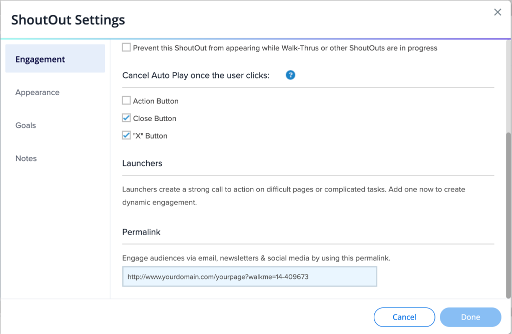Switch to the Appearance tab
The width and height of the screenshot is (512, 334).
[38, 92]
